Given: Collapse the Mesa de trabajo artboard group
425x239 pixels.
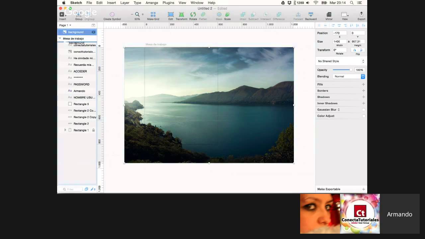Looking at the screenshot, I should (60, 39).
